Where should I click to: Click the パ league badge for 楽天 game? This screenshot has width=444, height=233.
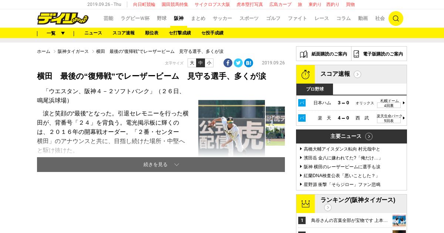pos(302,118)
